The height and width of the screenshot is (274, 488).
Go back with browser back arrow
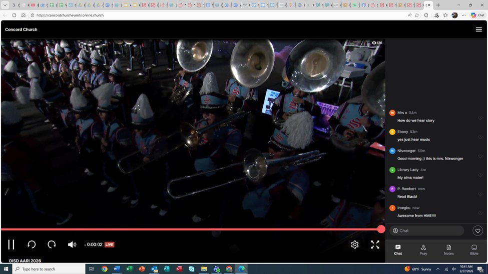pyautogui.click(x=5, y=15)
